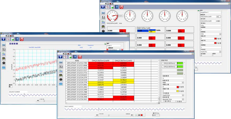Toggle the lower alarm enable checkbox in the gauge window
Viewport: 231px width, 119px height.
(217, 43)
